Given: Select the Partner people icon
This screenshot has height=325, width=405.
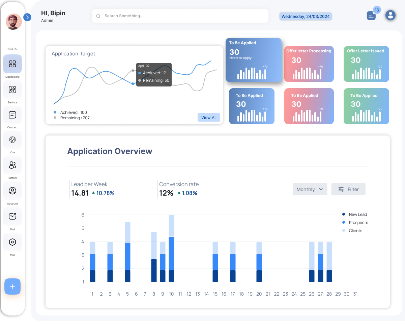Looking at the screenshot, I should [x=12, y=165].
